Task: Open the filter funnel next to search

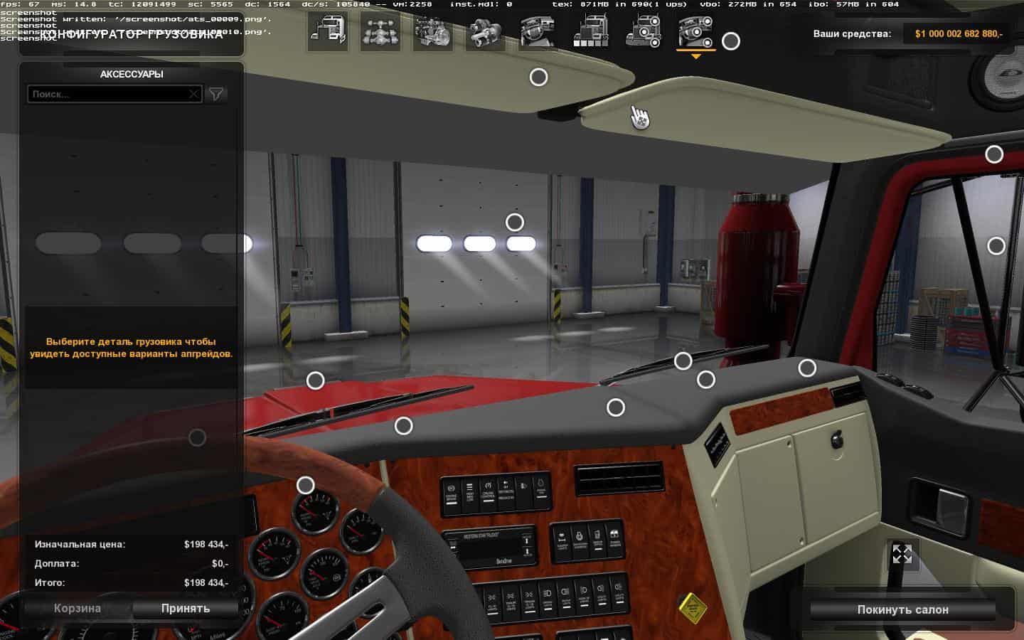Action: tap(216, 94)
